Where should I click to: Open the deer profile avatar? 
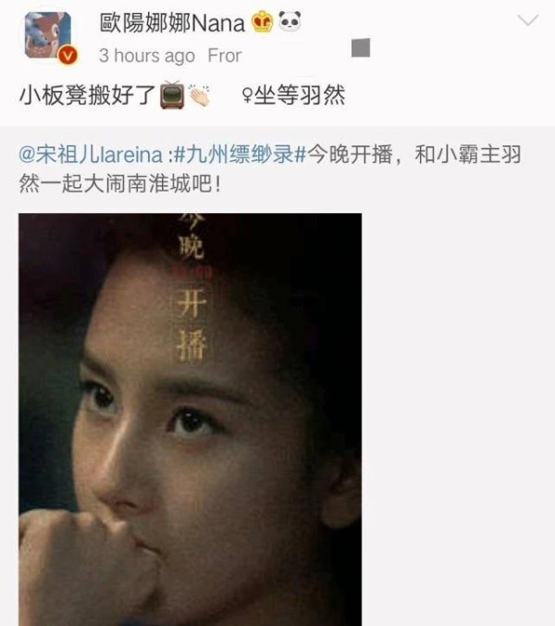tap(48, 35)
